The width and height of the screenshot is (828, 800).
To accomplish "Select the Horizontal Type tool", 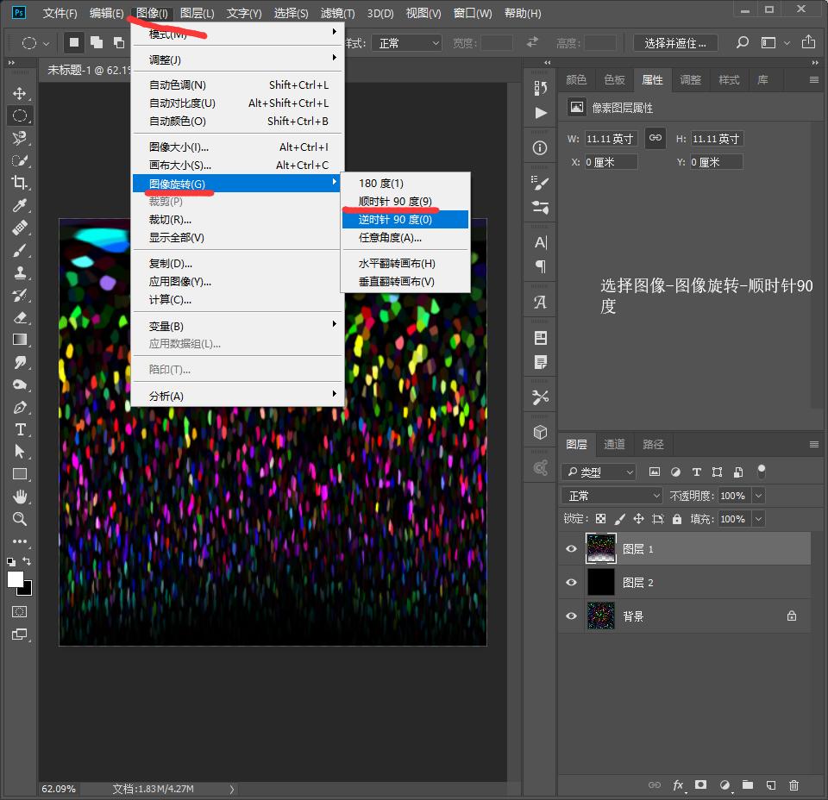I will pos(19,429).
